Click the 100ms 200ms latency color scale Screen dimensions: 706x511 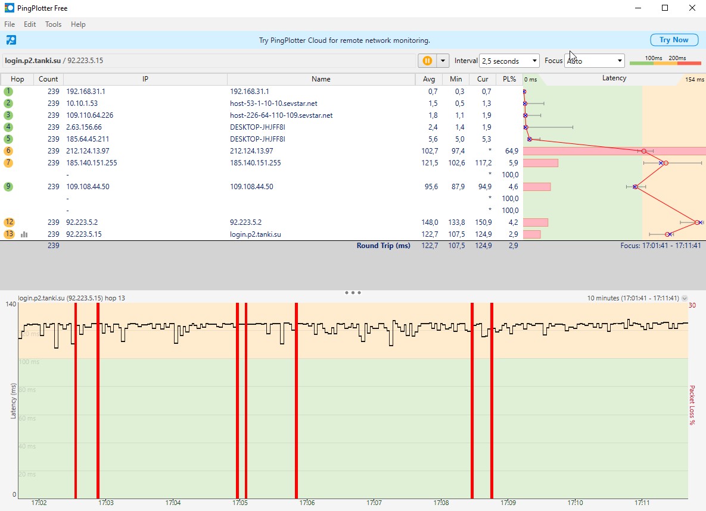coord(665,61)
